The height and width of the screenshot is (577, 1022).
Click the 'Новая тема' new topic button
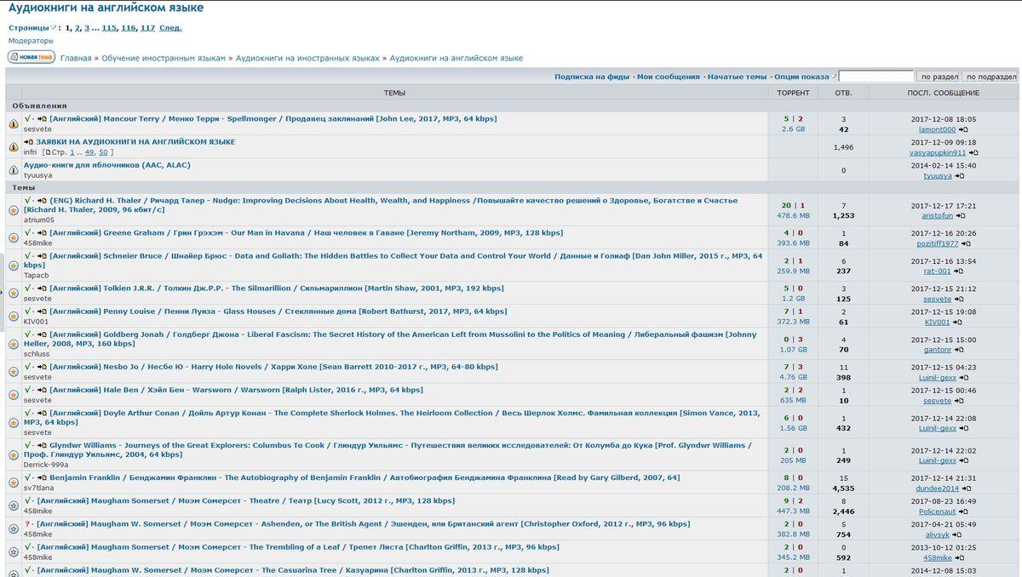pos(32,57)
